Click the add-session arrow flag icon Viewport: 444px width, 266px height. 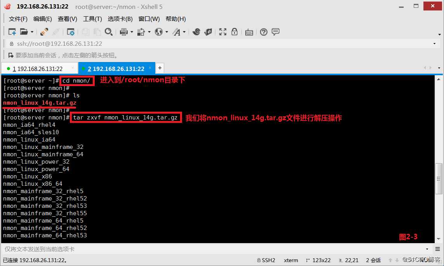[x=11, y=55]
